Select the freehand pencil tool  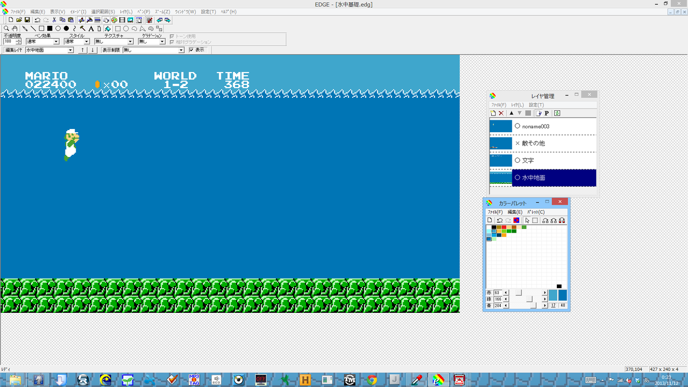pos(25,28)
